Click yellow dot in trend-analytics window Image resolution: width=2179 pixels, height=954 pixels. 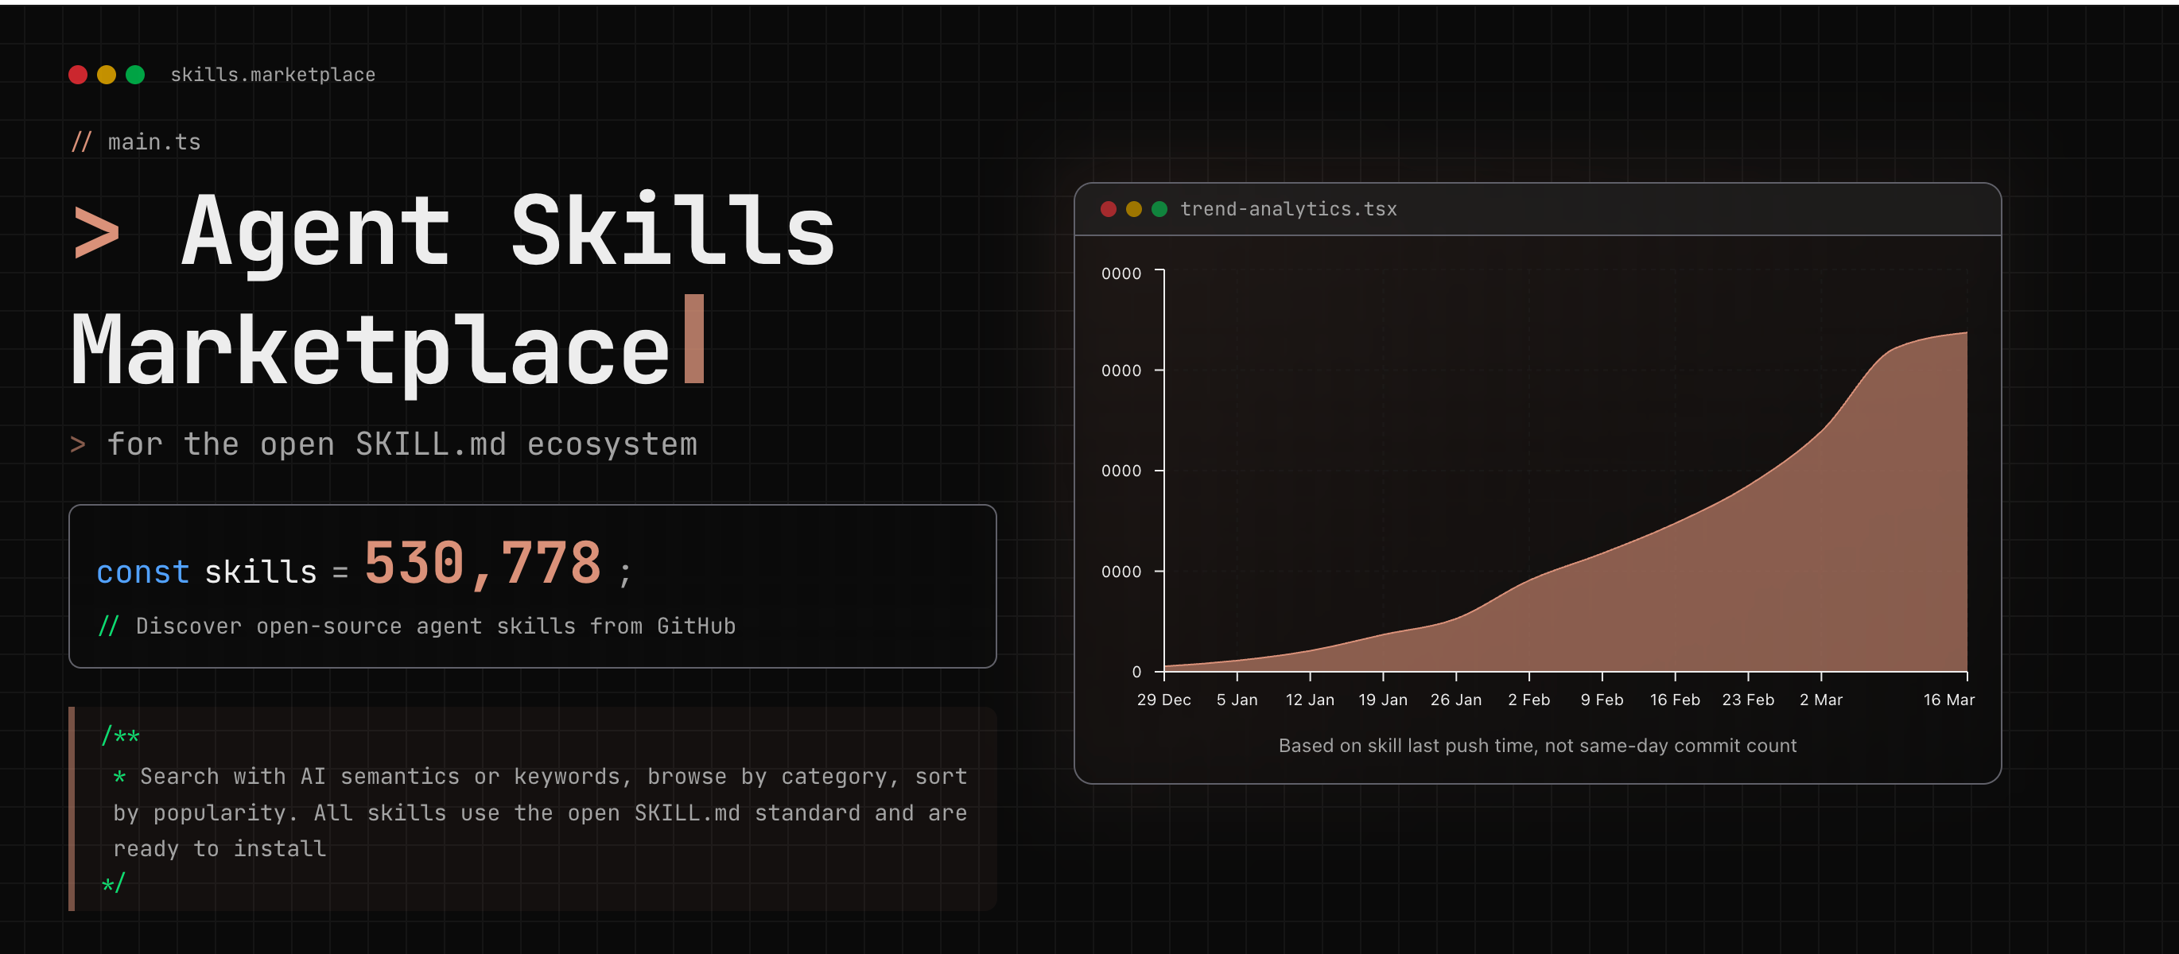pos(1133,209)
